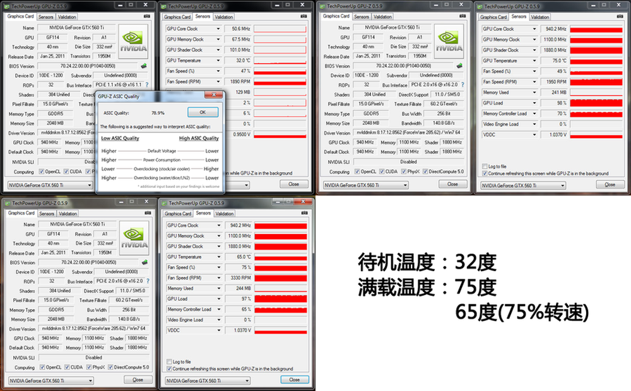
Task: Click GPU-Z title bar icon of lower Graphics Card window
Action: tap(8, 202)
